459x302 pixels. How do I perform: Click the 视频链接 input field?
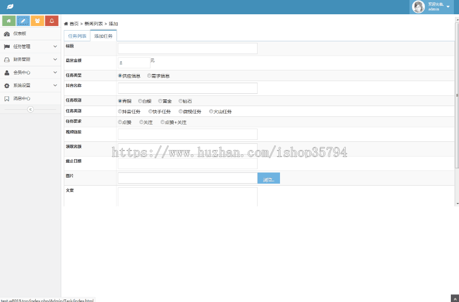pyautogui.click(x=188, y=134)
